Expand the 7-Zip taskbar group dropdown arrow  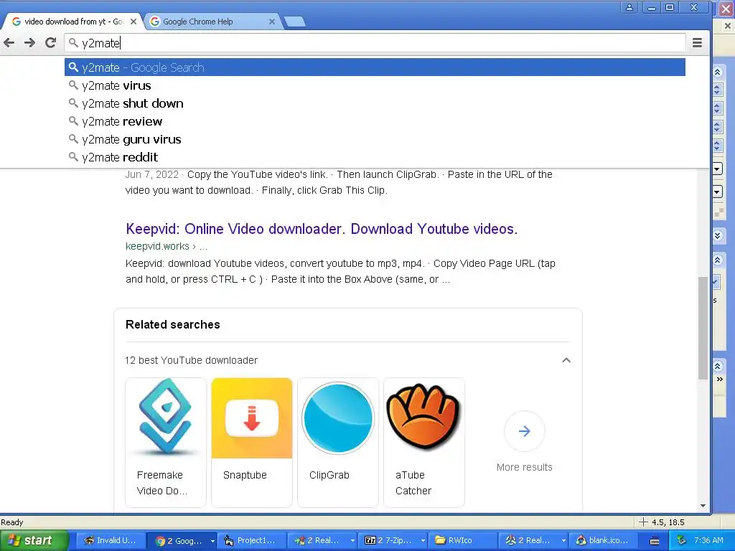pos(423,541)
